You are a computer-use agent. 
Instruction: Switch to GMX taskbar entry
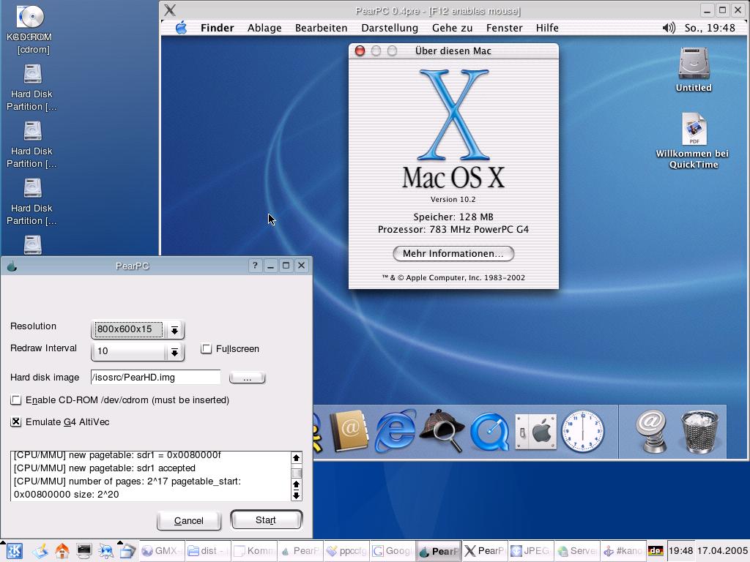pos(161,550)
